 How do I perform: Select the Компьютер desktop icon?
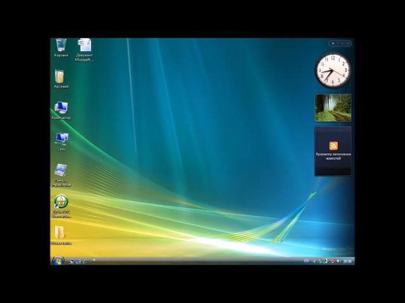point(61,110)
